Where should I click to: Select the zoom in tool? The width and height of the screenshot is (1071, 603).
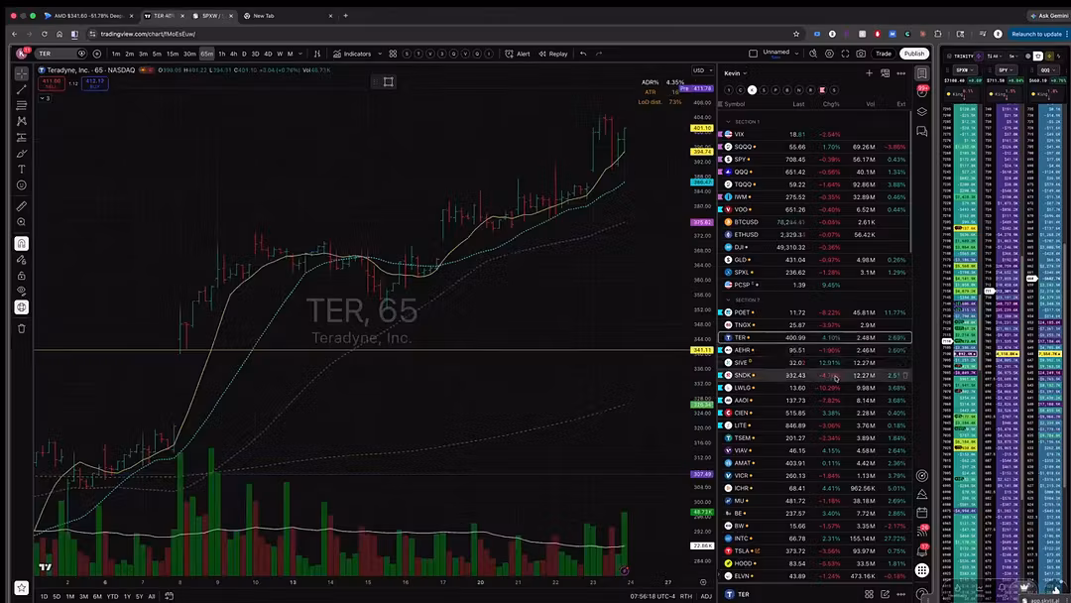pos(21,222)
